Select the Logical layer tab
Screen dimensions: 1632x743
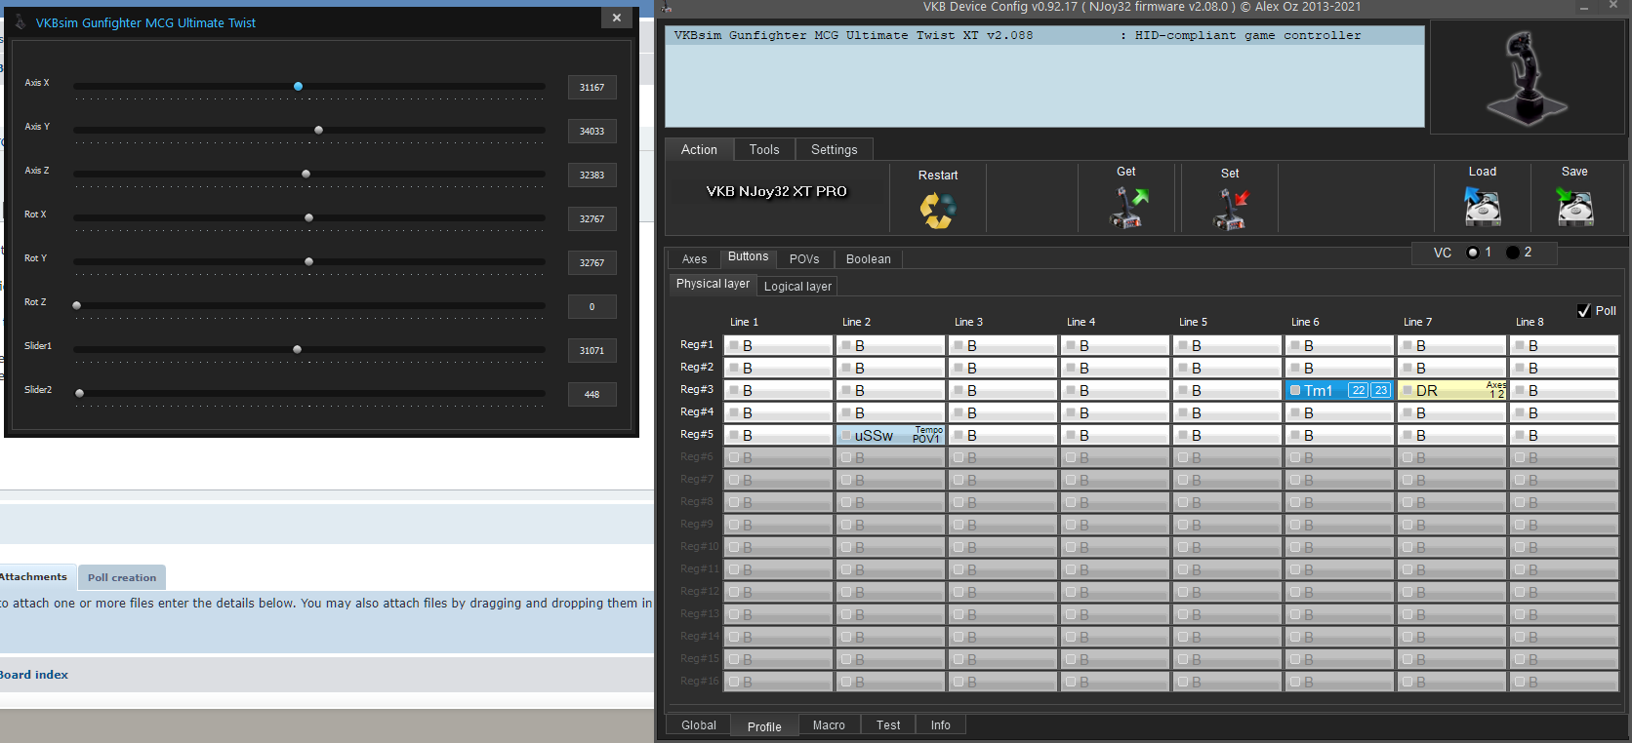(797, 286)
